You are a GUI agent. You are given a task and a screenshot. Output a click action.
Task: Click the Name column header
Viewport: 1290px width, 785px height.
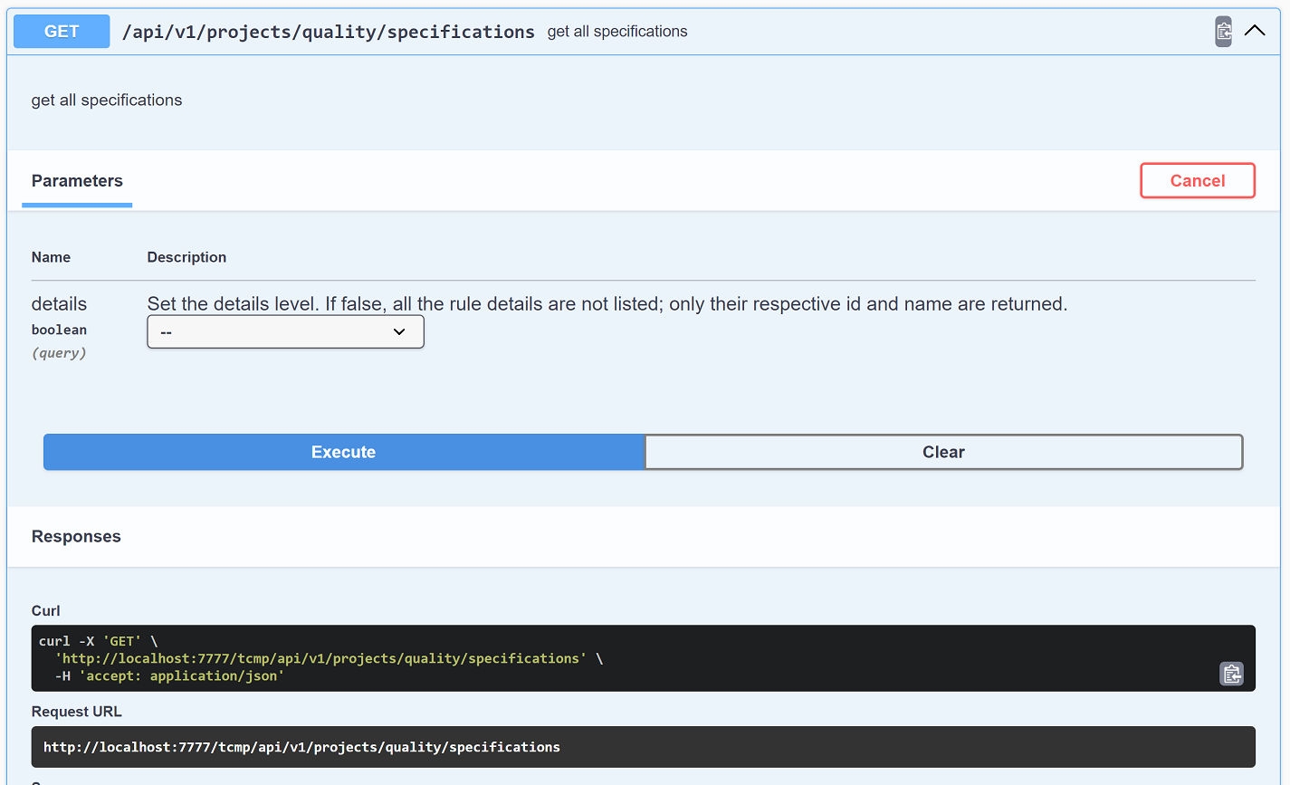tap(51, 257)
